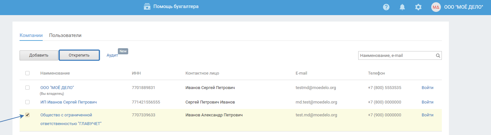Click the search magnifier icon
The height and width of the screenshot is (135, 491).
point(438,56)
